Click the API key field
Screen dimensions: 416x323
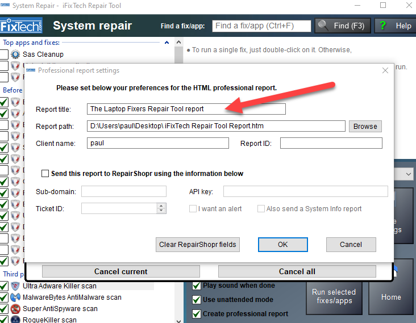[306, 191]
